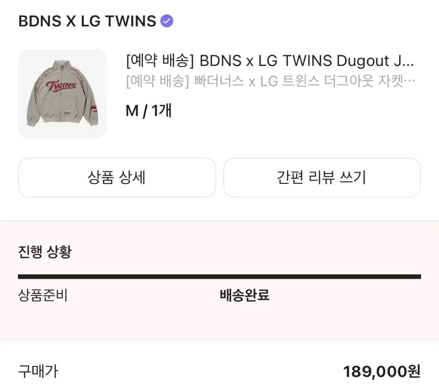439x390 pixels.
Task: Click the purple verified badge icon
Action: tap(167, 21)
